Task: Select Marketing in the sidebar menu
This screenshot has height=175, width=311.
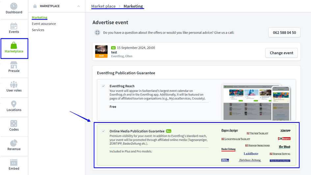Action: 40,17
